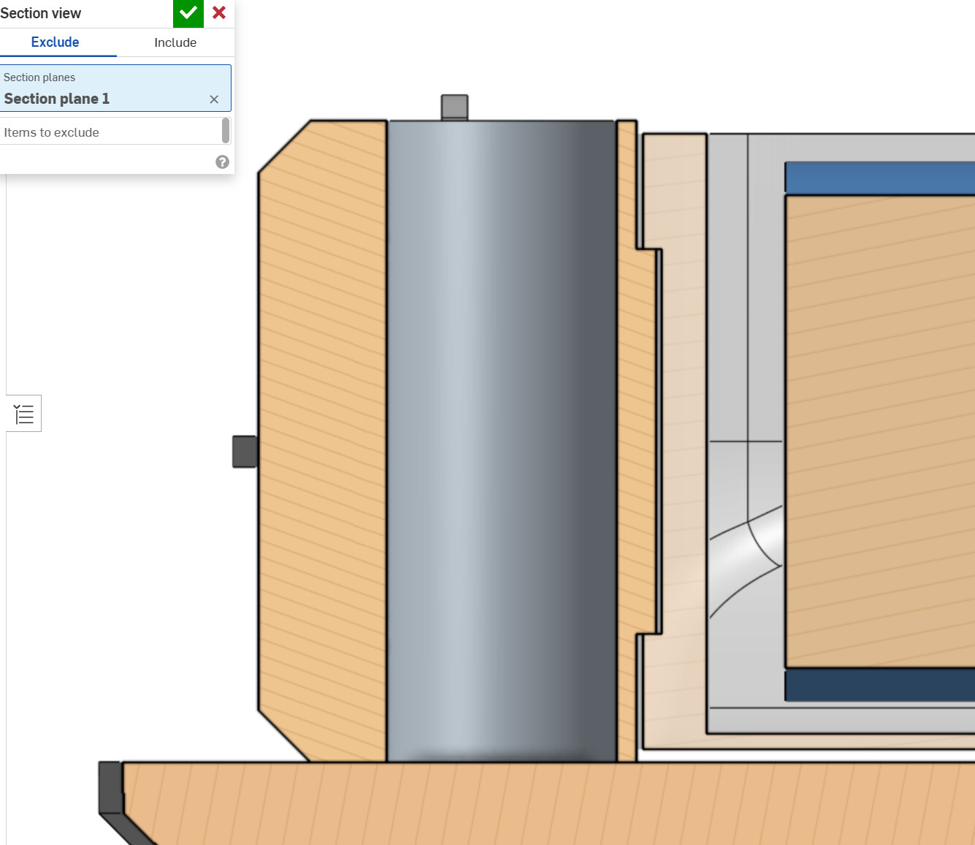975x845 pixels.
Task: Cancel section view with red X
Action: point(219,13)
